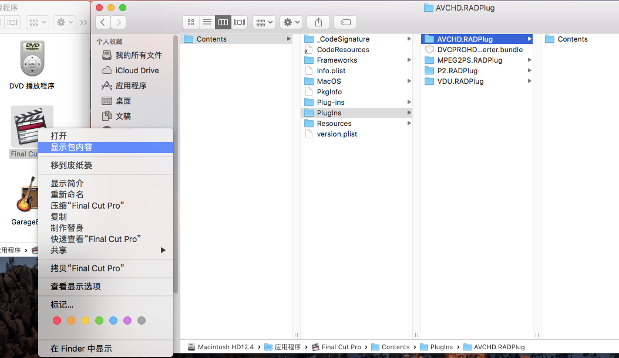
Task: Select the DVCPROHD...erter.bundle item
Action: 477,50
